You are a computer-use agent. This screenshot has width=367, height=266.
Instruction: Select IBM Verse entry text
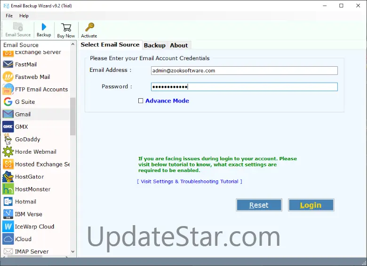[29, 214]
